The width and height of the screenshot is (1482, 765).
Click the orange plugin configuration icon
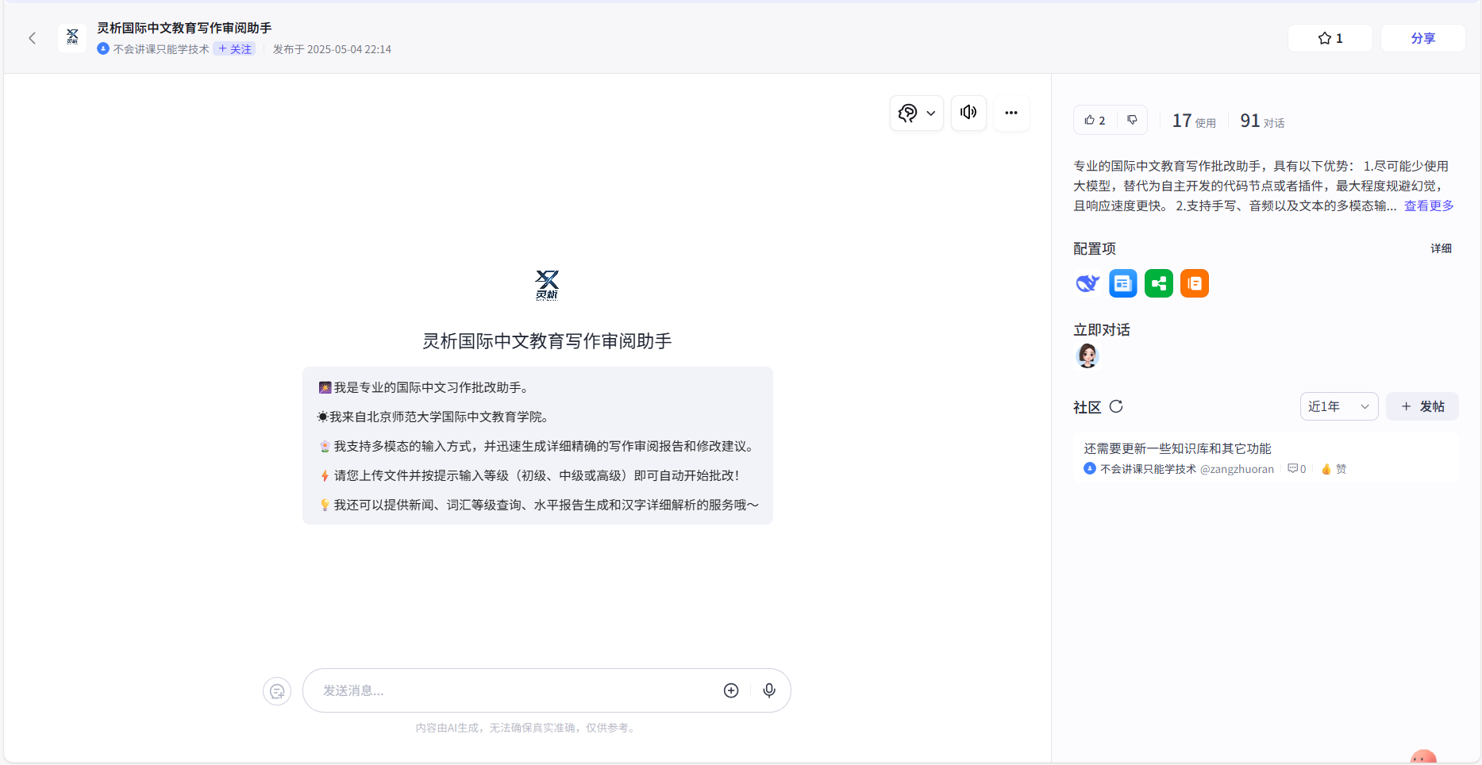pyautogui.click(x=1194, y=283)
